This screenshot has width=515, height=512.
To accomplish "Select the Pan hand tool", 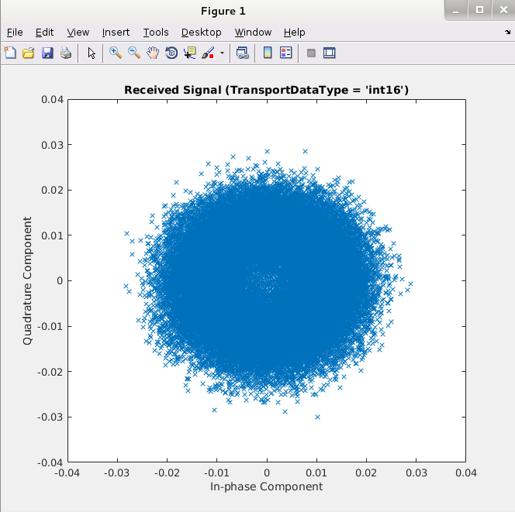I will point(153,53).
